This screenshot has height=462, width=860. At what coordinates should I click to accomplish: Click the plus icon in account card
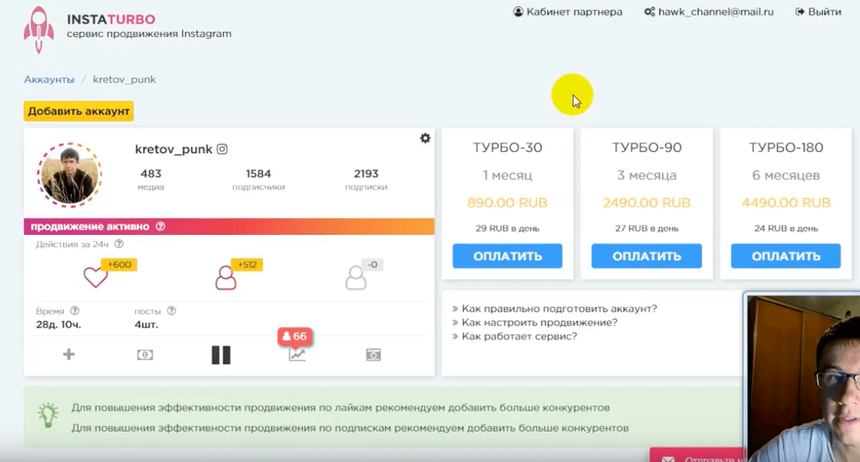[x=68, y=355]
